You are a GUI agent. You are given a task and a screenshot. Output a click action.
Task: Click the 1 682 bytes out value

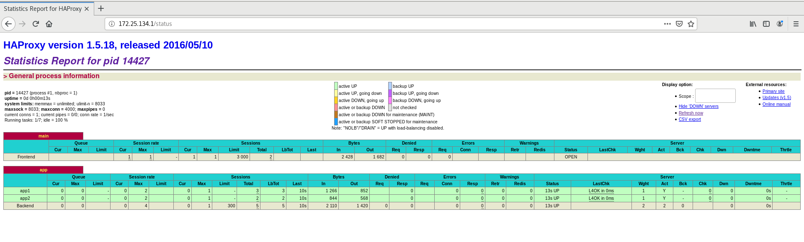click(x=379, y=157)
